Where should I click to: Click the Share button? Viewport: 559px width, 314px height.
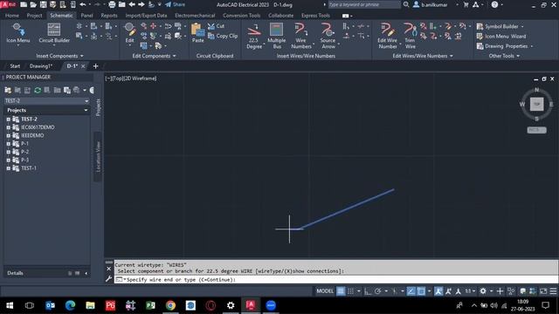pyautogui.click(x=175, y=4)
